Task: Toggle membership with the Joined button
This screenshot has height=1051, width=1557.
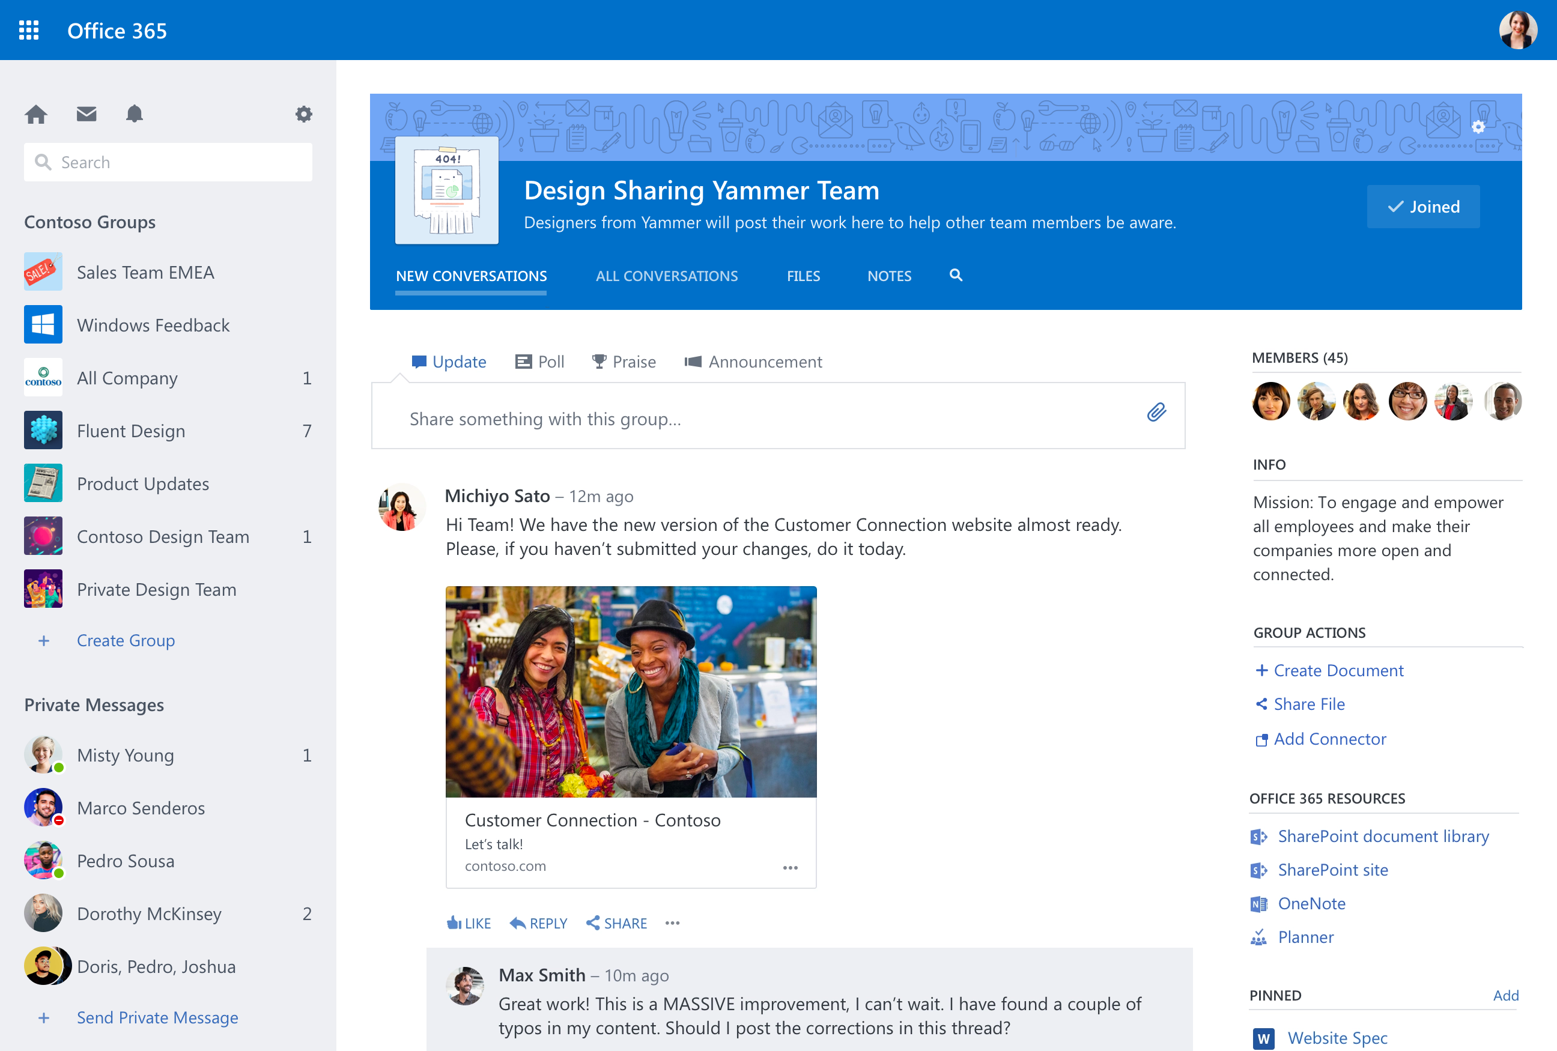Action: pyautogui.click(x=1423, y=207)
